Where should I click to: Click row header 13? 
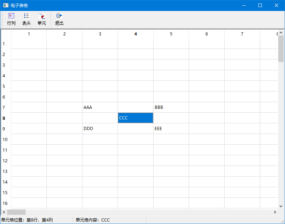coord(6,171)
